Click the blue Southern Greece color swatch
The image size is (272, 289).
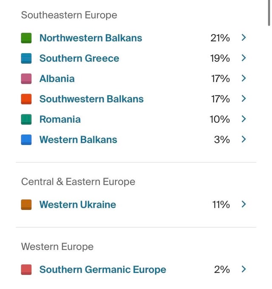click(x=27, y=58)
